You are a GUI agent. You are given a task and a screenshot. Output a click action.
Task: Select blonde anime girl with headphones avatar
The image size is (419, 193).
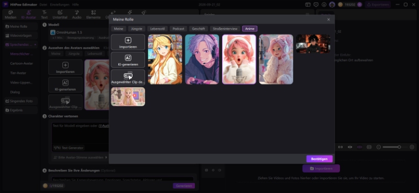pos(165,59)
